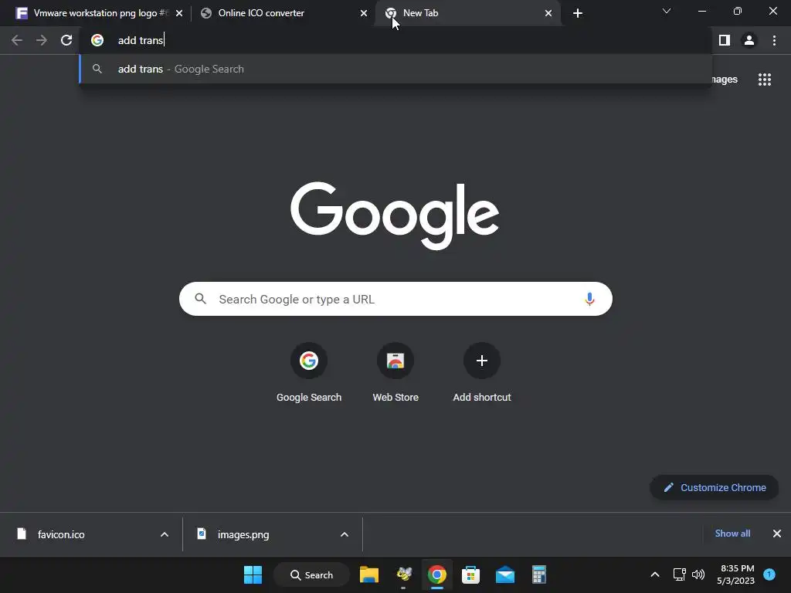Click the Customize Chrome button
Image resolution: width=791 pixels, height=593 pixels.
[x=715, y=488]
